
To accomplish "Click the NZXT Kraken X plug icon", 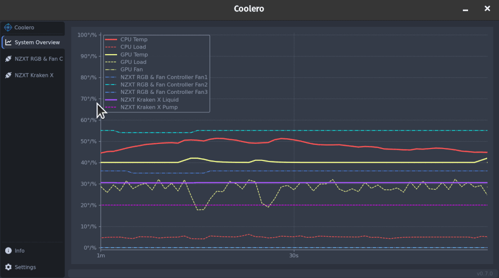I will click(x=8, y=75).
